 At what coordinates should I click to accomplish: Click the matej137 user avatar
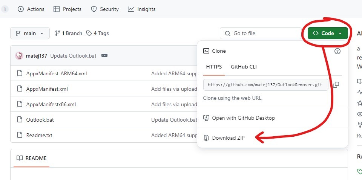pos(19,56)
